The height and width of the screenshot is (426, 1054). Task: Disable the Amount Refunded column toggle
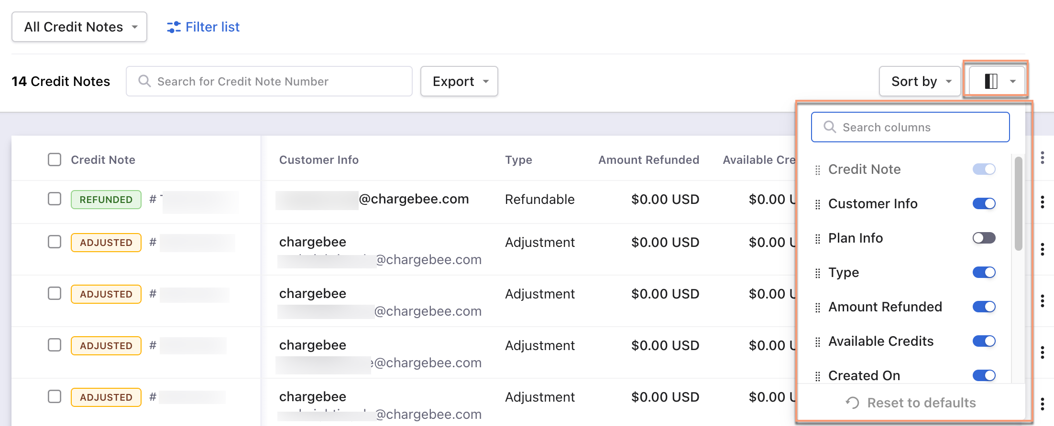[x=984, y=307]
